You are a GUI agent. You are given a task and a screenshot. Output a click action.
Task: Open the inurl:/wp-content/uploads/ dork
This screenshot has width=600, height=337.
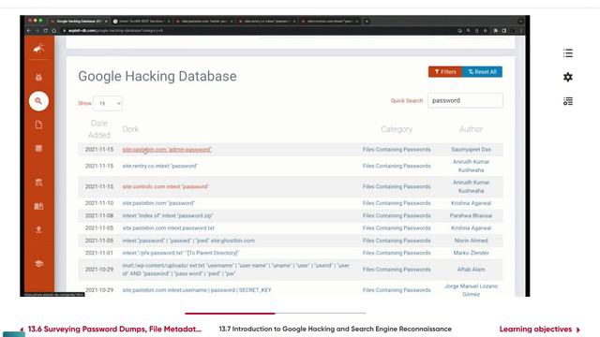click(x=235, y=270)
